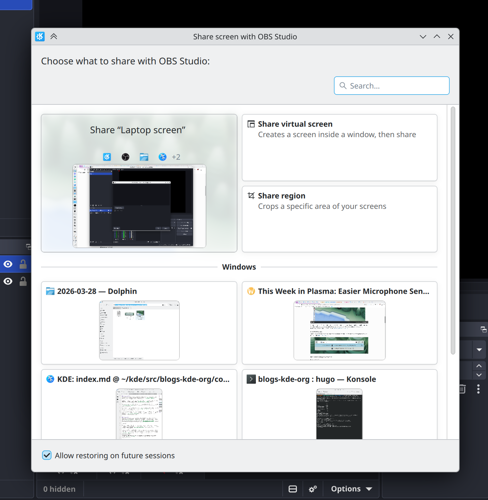This screenshot has height=500, width=488.
Task: Click the up chevron stepper at right edge
Action: (479, 366)
